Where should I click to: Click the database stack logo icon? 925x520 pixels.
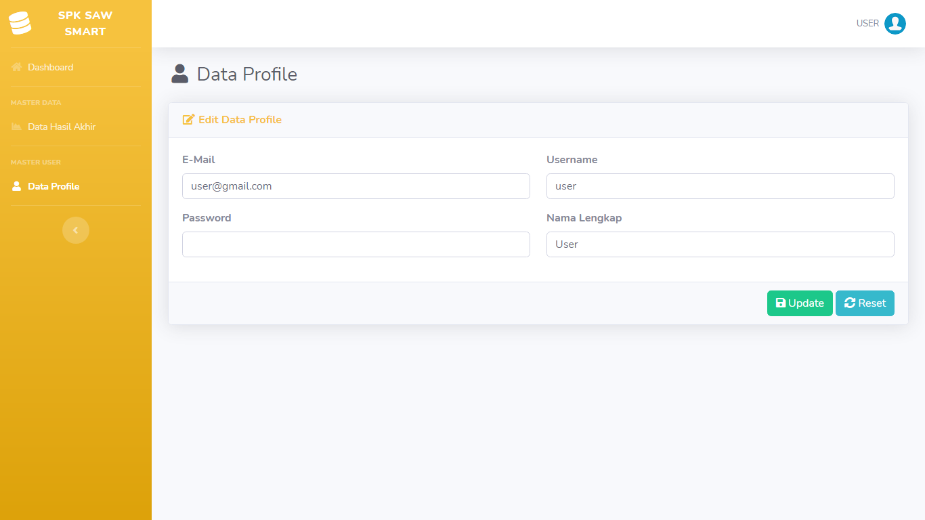pyautogui.click(x=20, y=24)
